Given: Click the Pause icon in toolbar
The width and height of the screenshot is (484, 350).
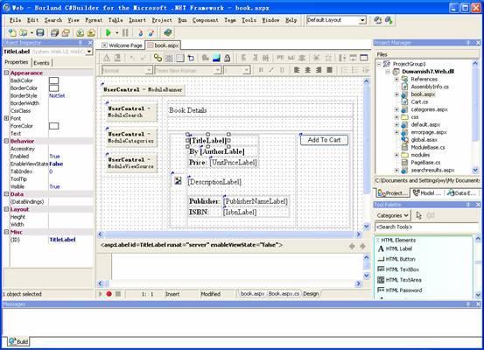Looking at the screenshot, I should click(x=125, y=32).
